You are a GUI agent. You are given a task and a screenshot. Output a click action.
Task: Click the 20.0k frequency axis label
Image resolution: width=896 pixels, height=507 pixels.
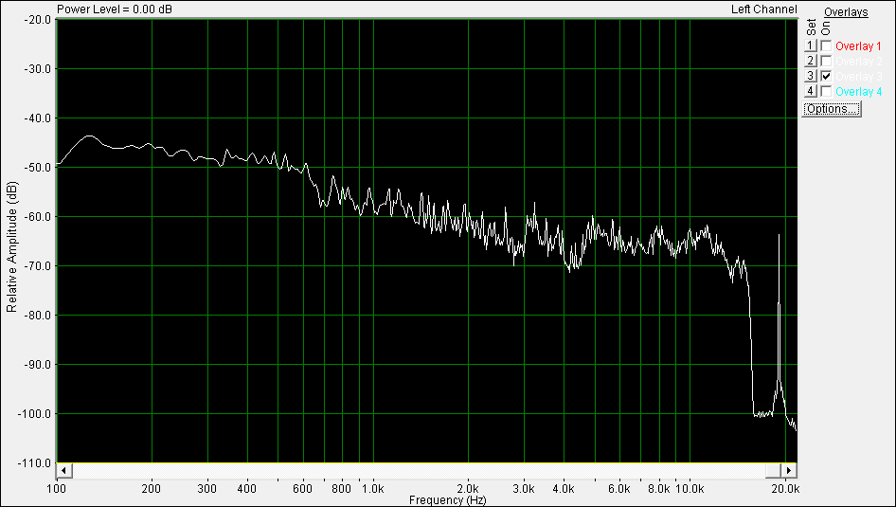pos(785,489)
